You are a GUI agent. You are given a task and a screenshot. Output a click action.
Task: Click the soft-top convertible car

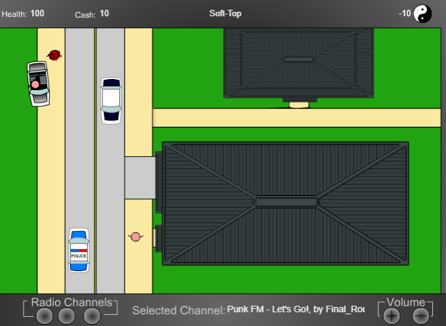pyautogui.click(x=39, y=84)
